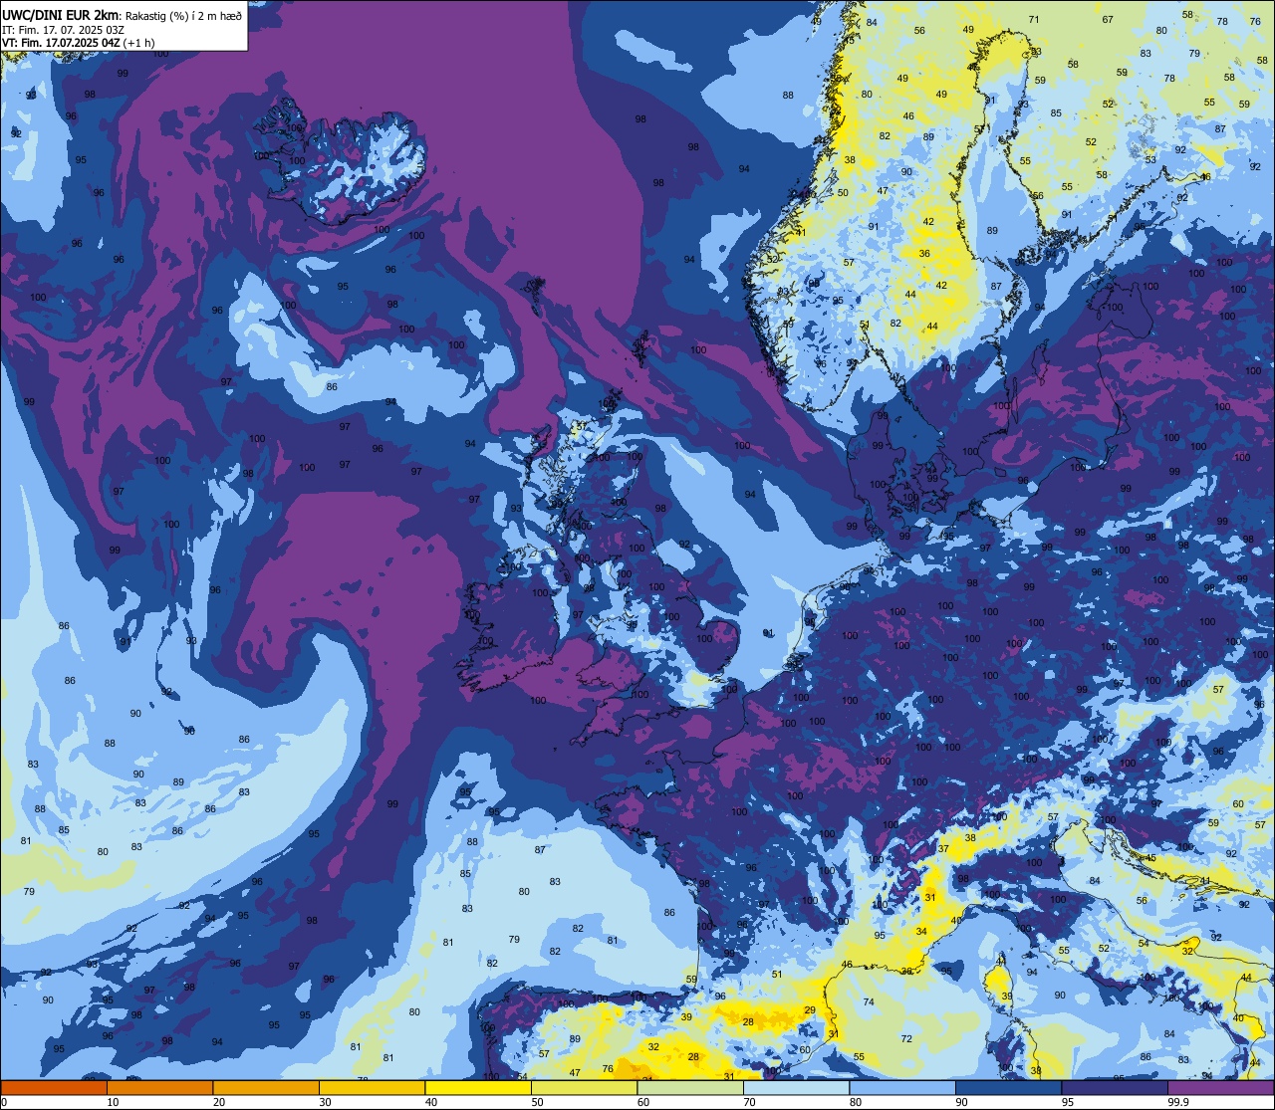Viewport: 1275px width, 1110px height.
Task: Click the map humidity value '67'
Action: click(1108, 20)
